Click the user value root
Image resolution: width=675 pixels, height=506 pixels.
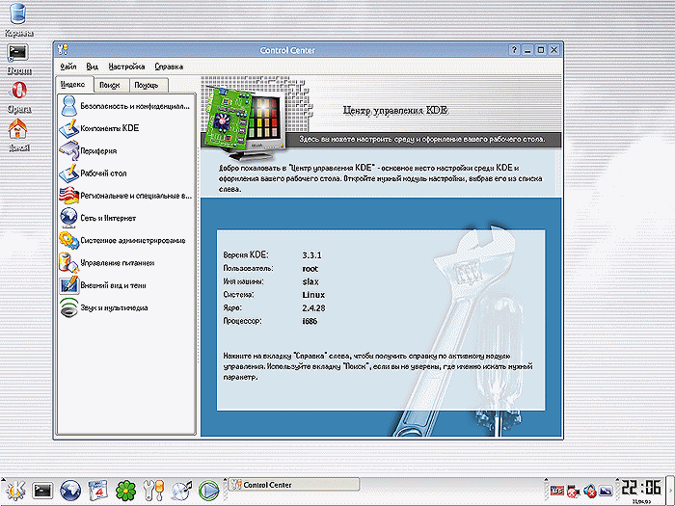click(310, 269)
